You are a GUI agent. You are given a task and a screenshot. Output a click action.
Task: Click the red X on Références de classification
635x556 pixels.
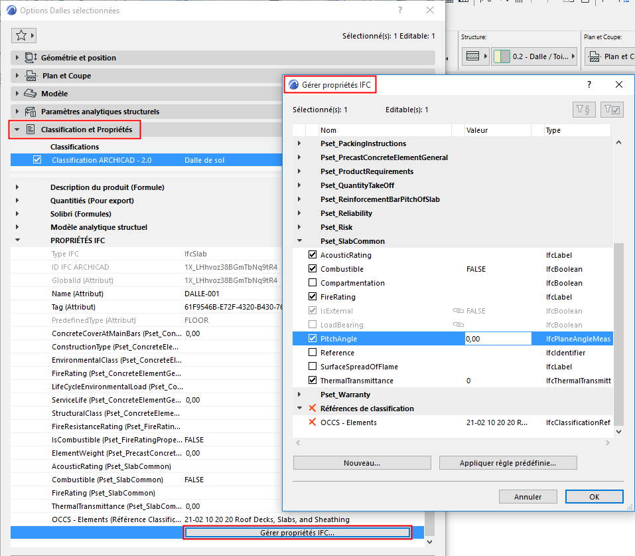click(313, 408)
